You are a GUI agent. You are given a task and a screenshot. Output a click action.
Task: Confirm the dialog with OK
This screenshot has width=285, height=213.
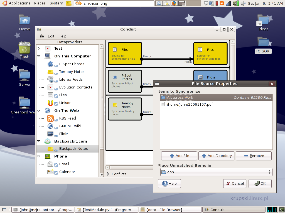coord(260,184)
